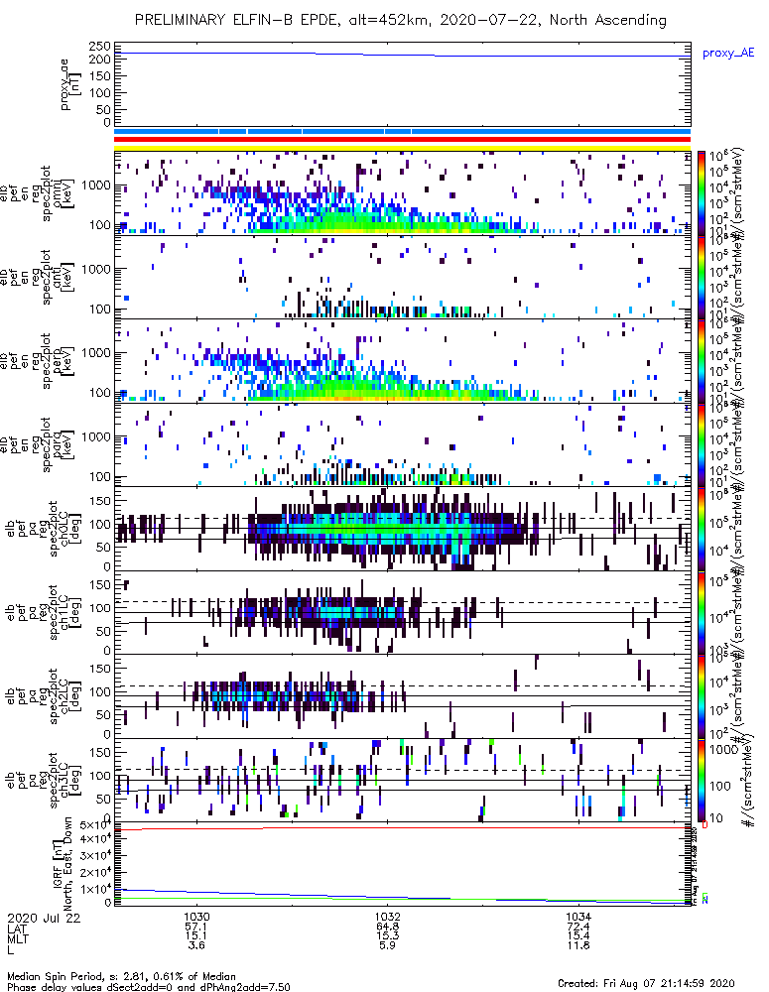Click the '1030' time tick label

(x=196, y=917)
